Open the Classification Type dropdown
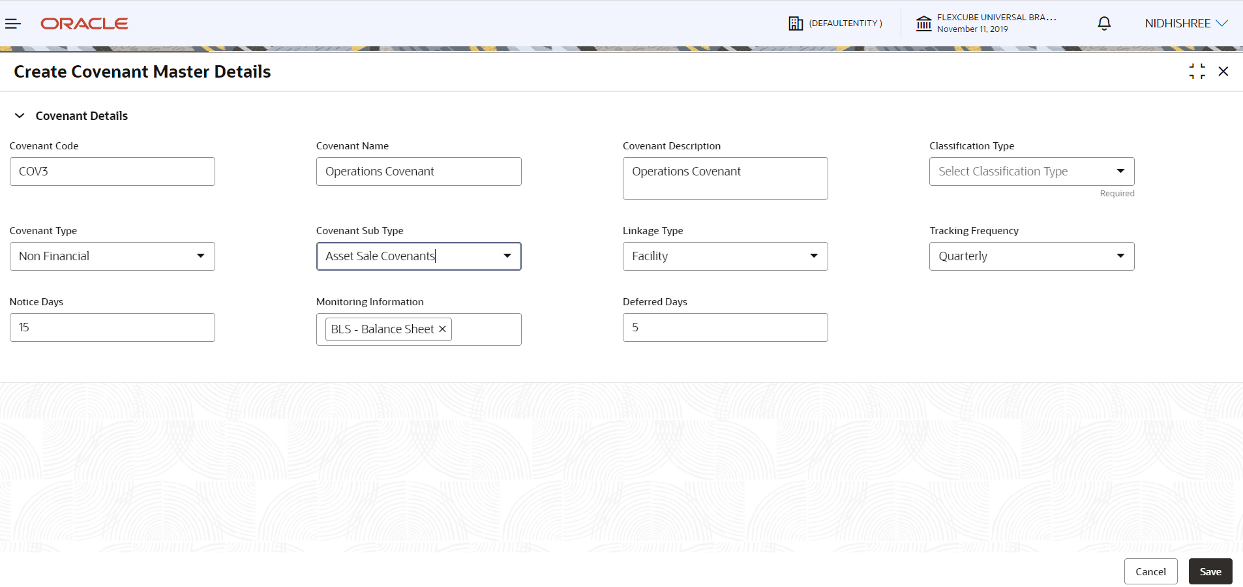 click(1122, 171)
